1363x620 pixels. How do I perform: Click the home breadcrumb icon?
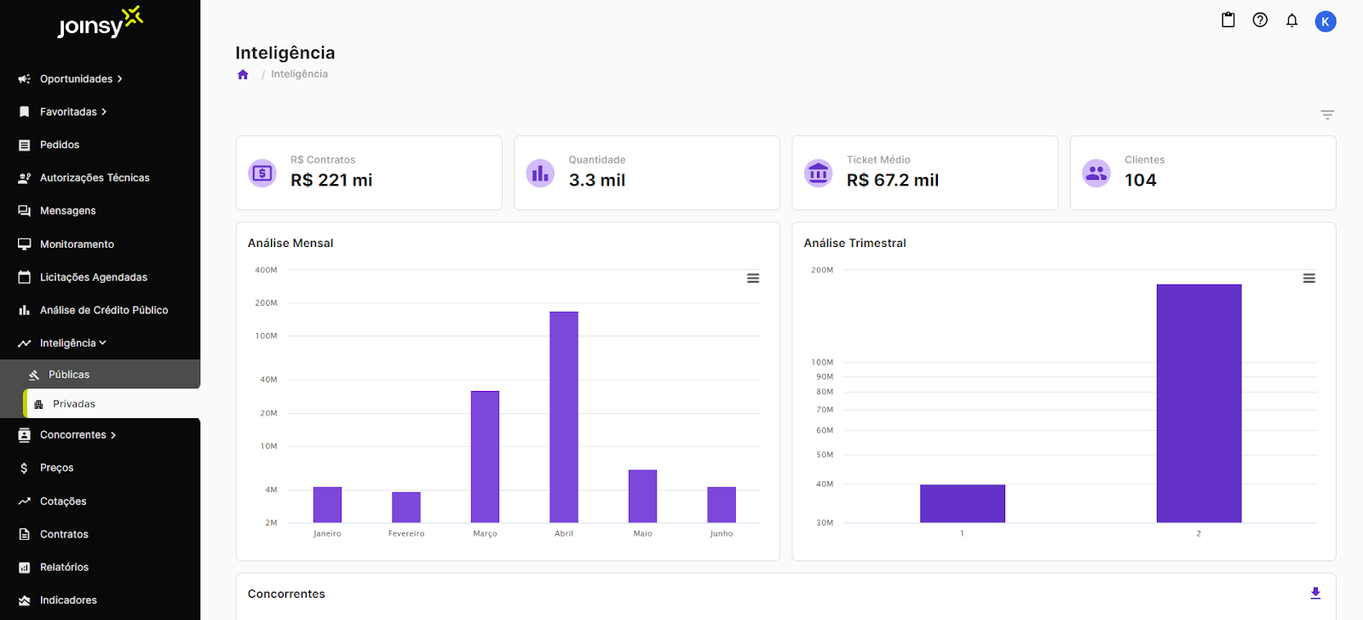pos(243,75)
